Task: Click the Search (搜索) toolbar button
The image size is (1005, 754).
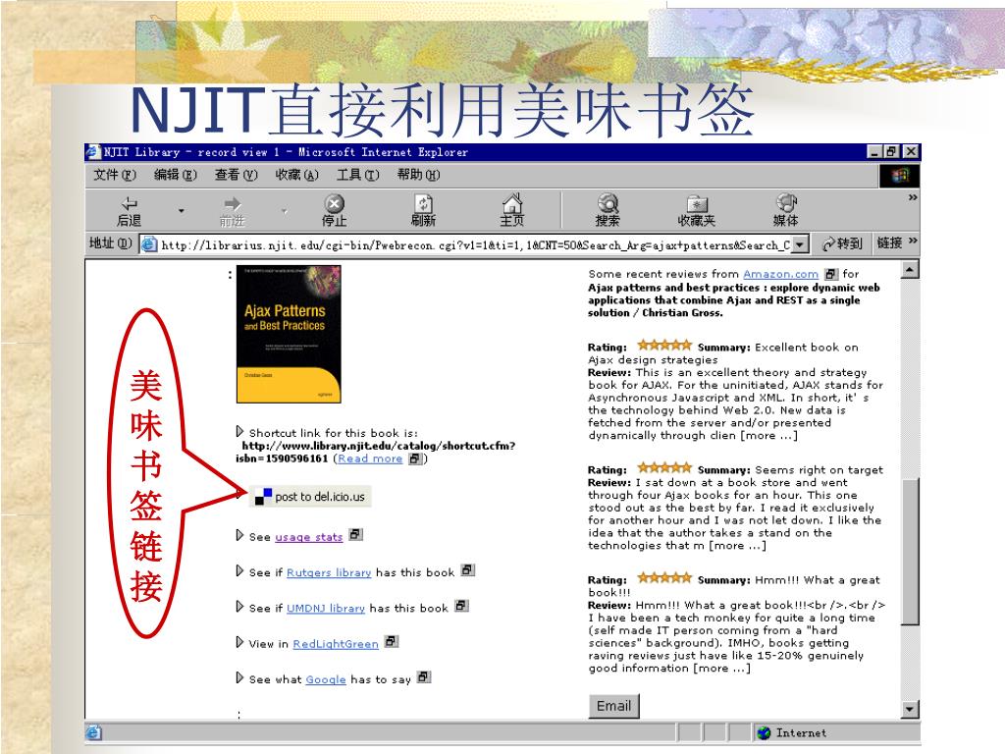Action: [x=607, y=211]
